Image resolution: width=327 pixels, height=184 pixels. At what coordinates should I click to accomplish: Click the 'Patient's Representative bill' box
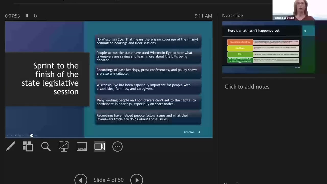click(240, 60)
